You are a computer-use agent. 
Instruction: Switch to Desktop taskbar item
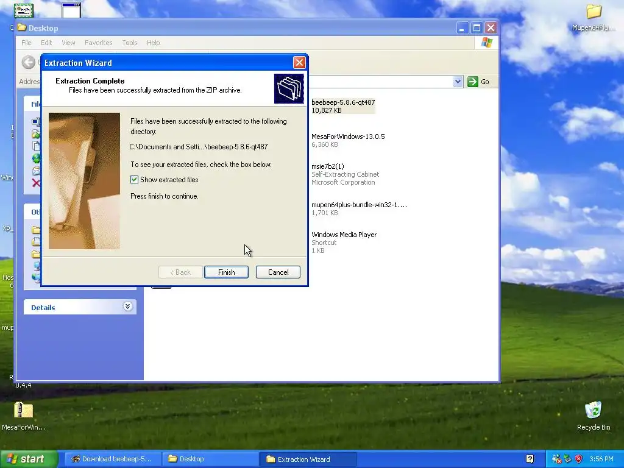pyautogui.click(x=211, y=459)
